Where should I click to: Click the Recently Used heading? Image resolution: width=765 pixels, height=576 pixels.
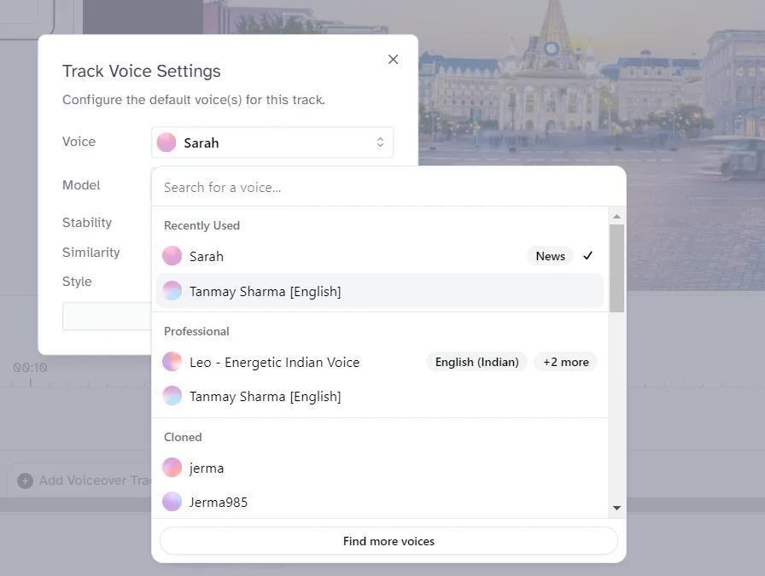click(x=201, y=225)
